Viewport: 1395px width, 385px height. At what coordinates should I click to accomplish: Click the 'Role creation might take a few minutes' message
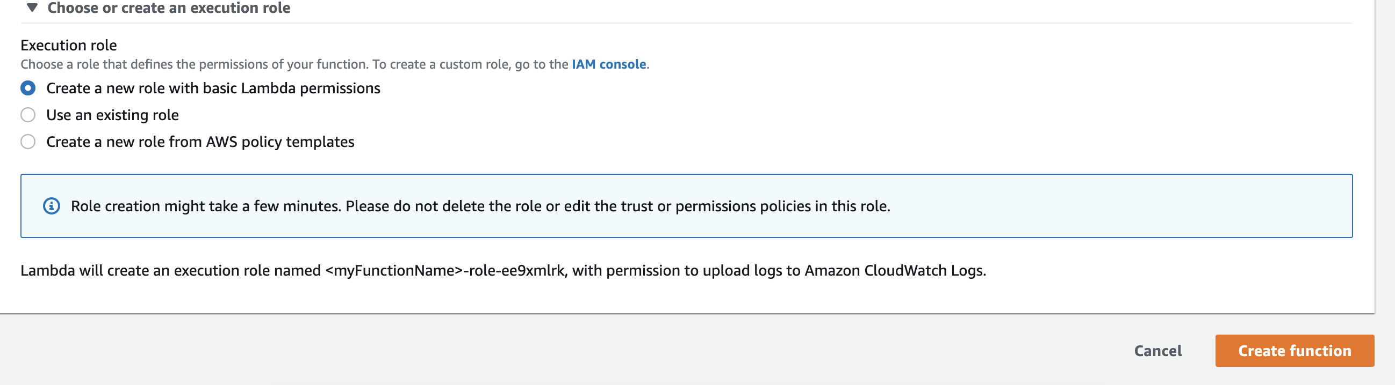coord(480,206)
